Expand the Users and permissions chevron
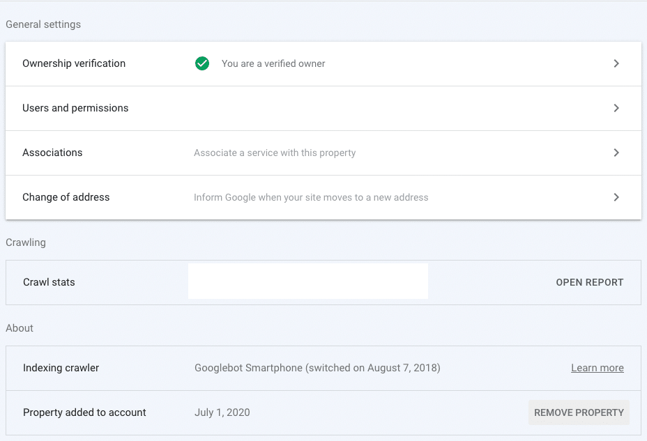The image size is (647, 441). (616, 108)
